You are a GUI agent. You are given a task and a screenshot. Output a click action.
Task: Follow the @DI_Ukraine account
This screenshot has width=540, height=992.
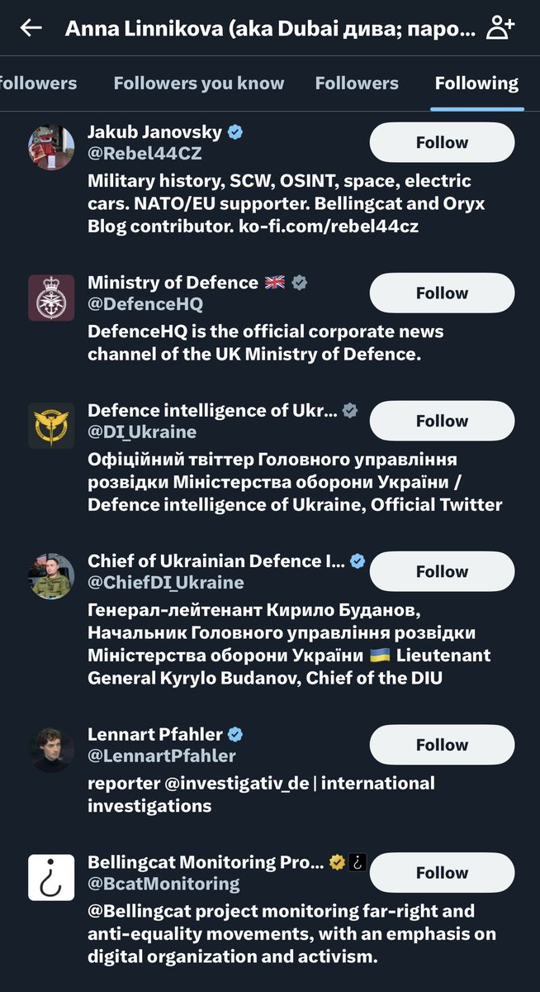coord(442,421)
